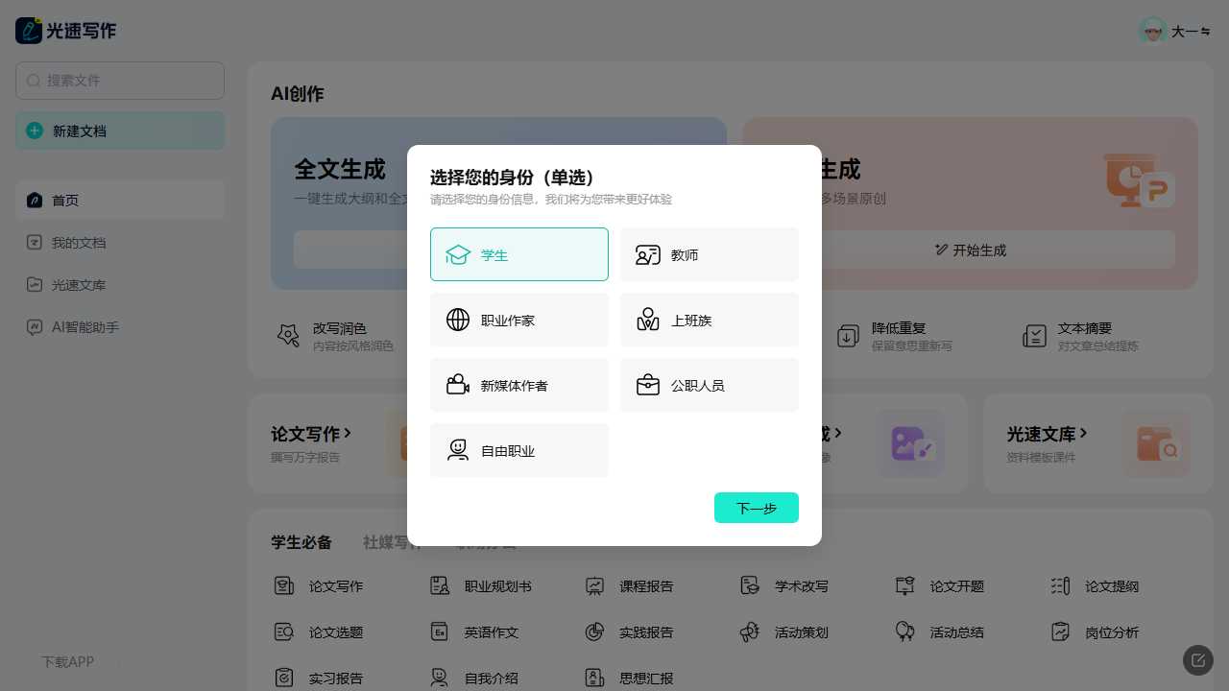Choose the 教师 identity option
This screenshot has width=1229, height=691.
(709, 254)
